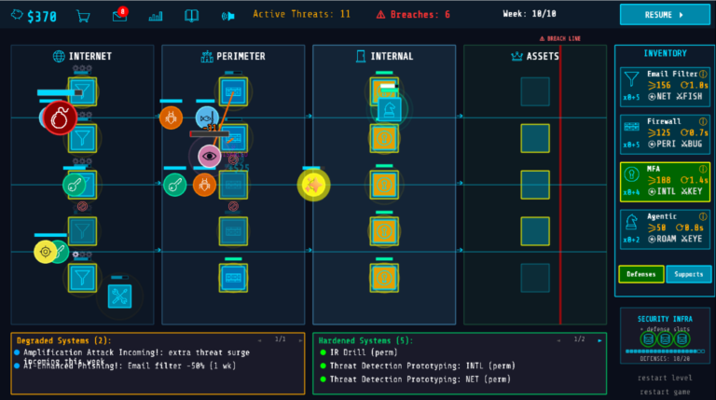Click the fourth asset slot in Assets
The width and height of the screenshot is (716, 400).
(x=535, y=231)
